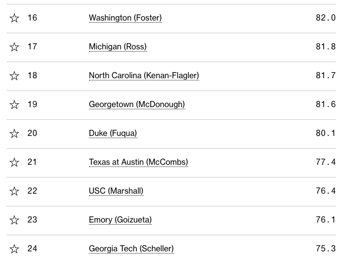Follow the North Carolina (Kenan-Flagler) link
The width and height of the screenshot is (341, 263).
(144, 76)
